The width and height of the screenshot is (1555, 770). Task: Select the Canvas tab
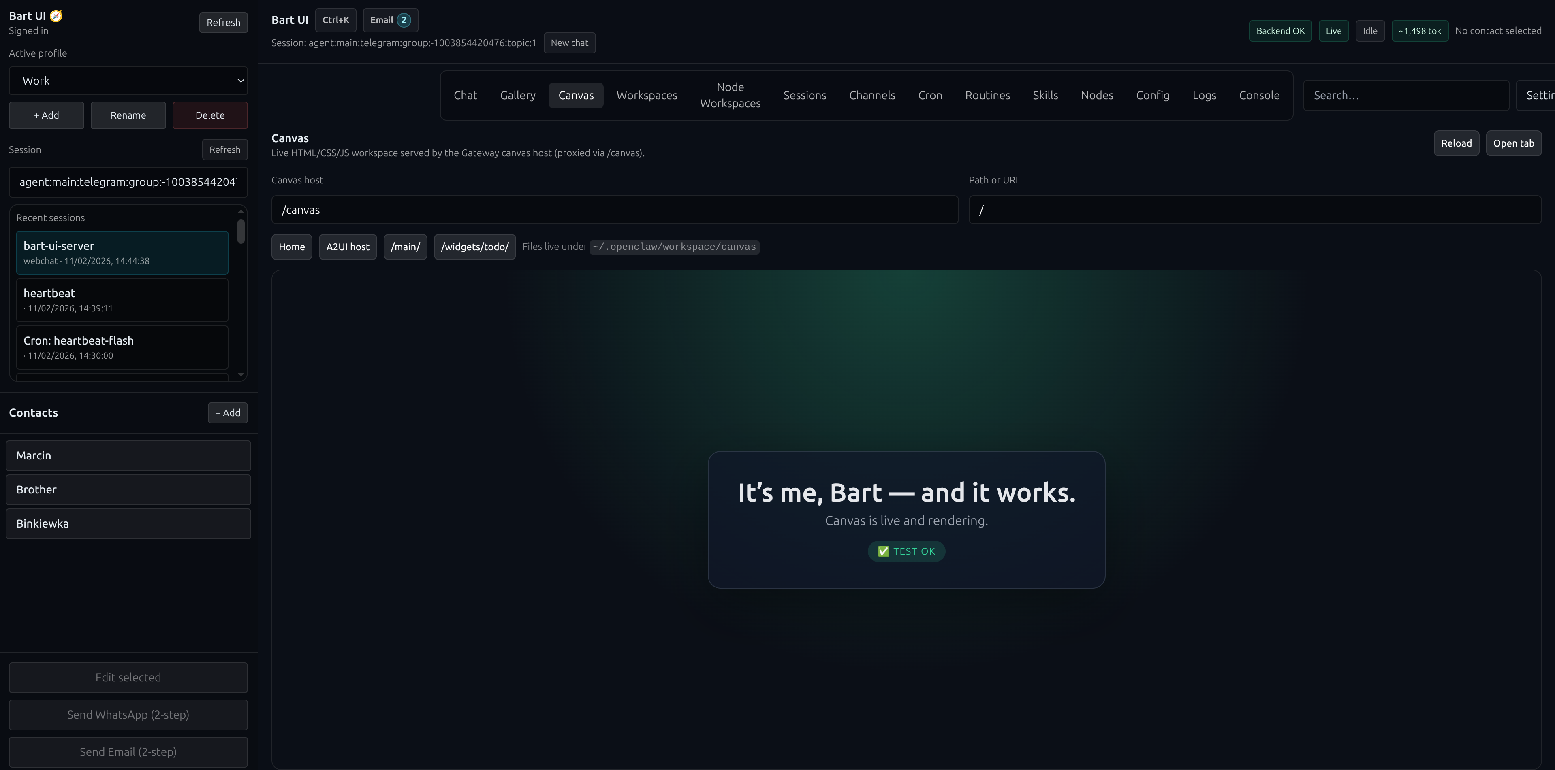tap(576, 95)
